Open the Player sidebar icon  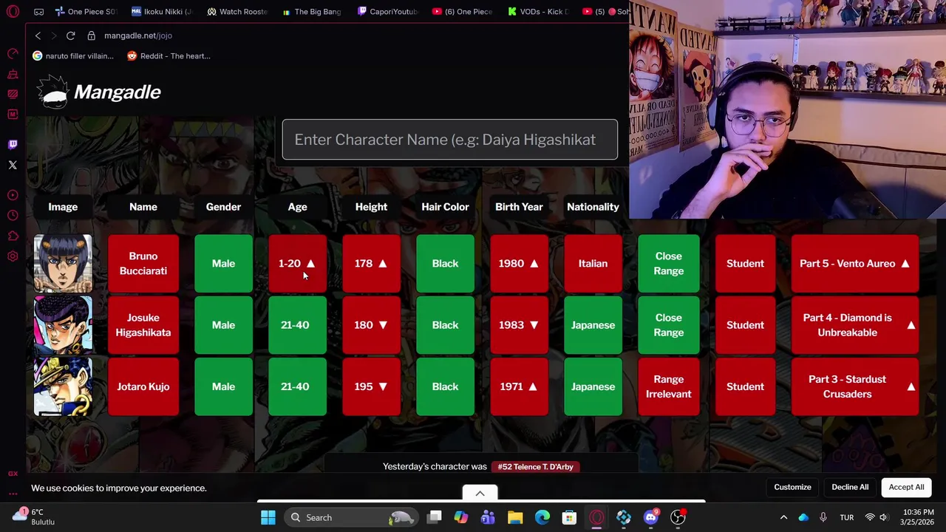pos(13,195)
